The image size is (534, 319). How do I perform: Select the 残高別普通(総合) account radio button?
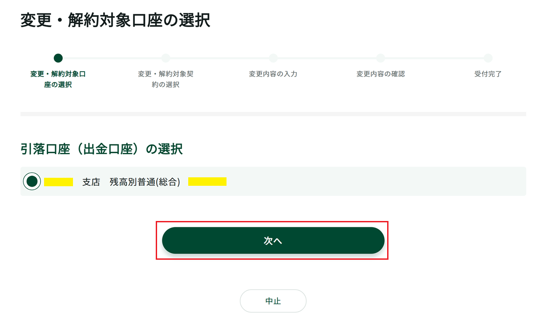pos(32,181)
